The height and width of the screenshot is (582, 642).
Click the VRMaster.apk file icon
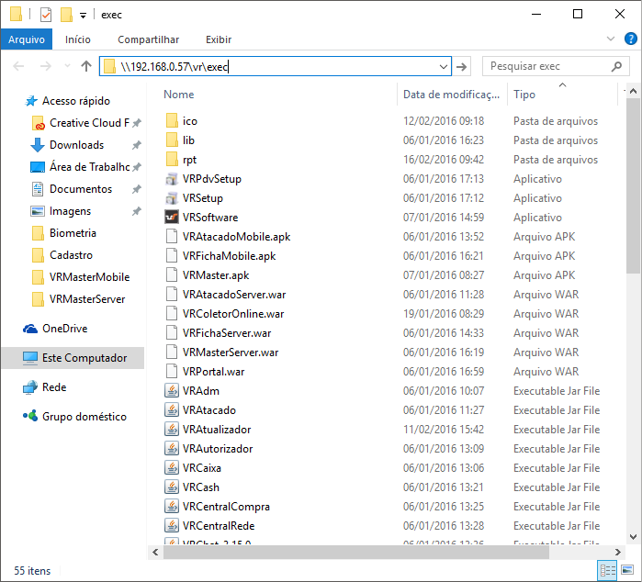(x=171, y=275)
